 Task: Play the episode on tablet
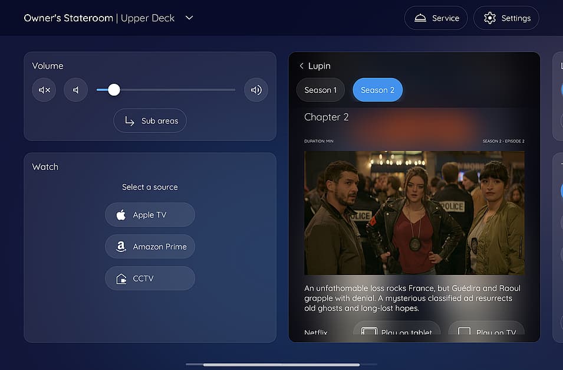pyautogui.click(x=397, y=332)
